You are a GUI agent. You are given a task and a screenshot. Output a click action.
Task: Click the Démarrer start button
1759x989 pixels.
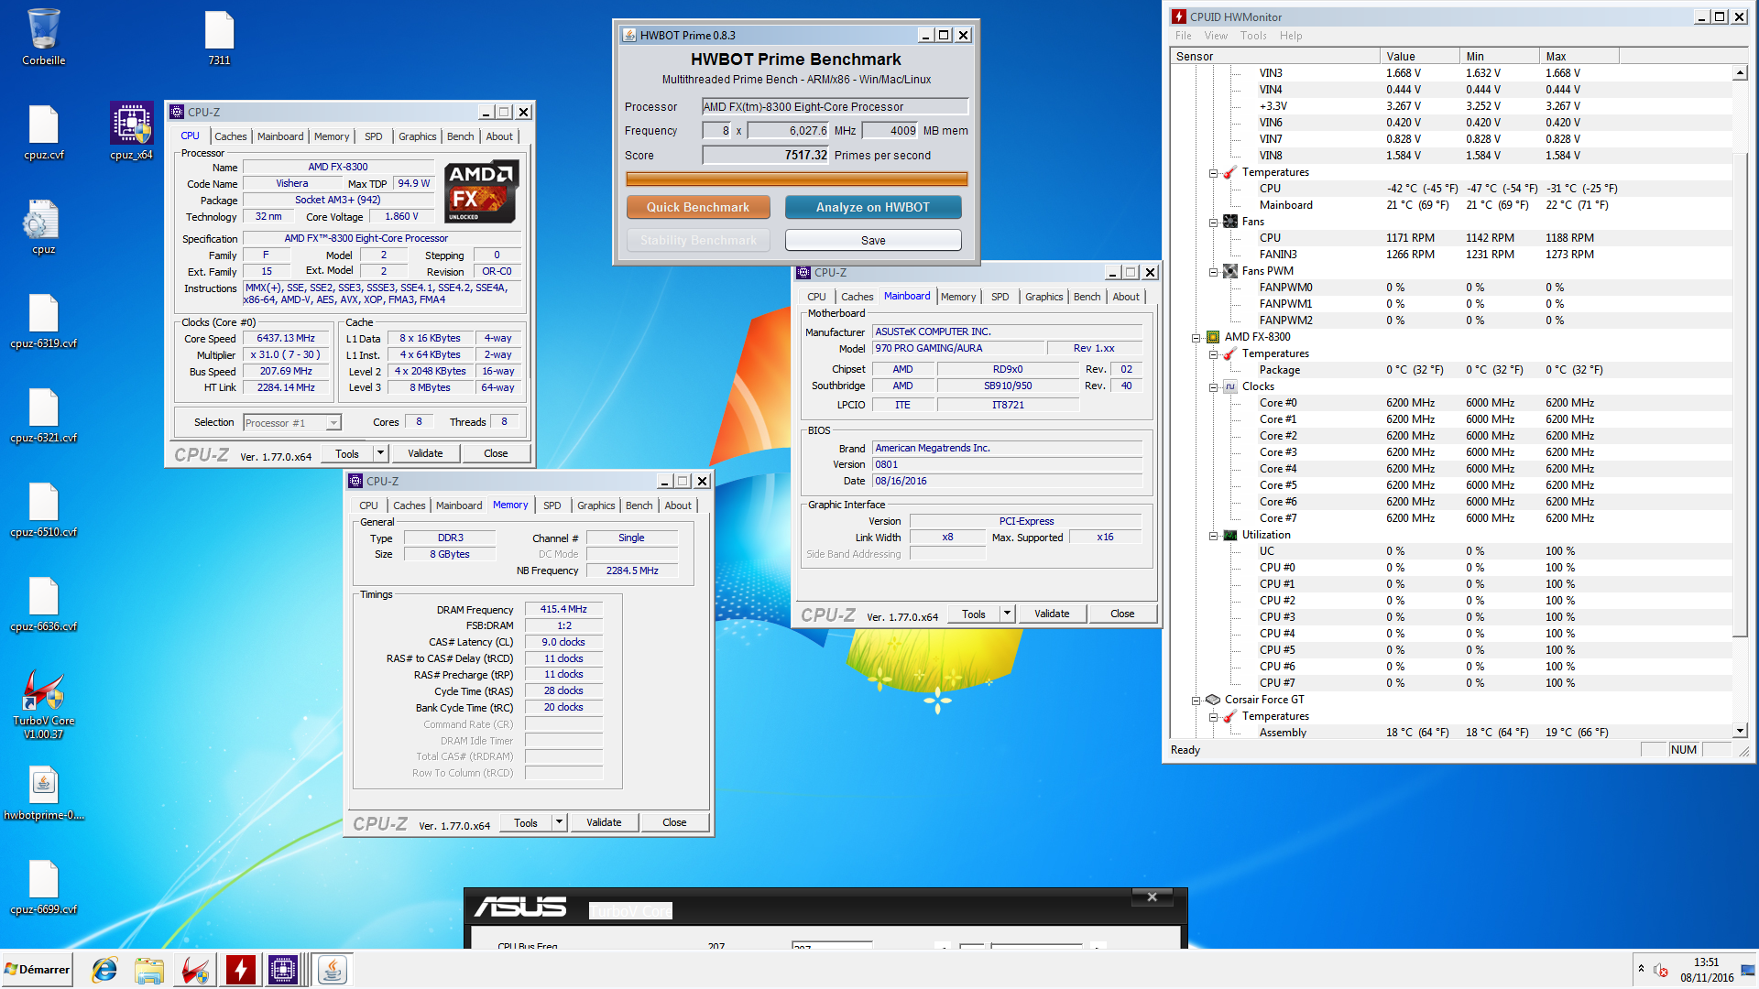(37, 970)
